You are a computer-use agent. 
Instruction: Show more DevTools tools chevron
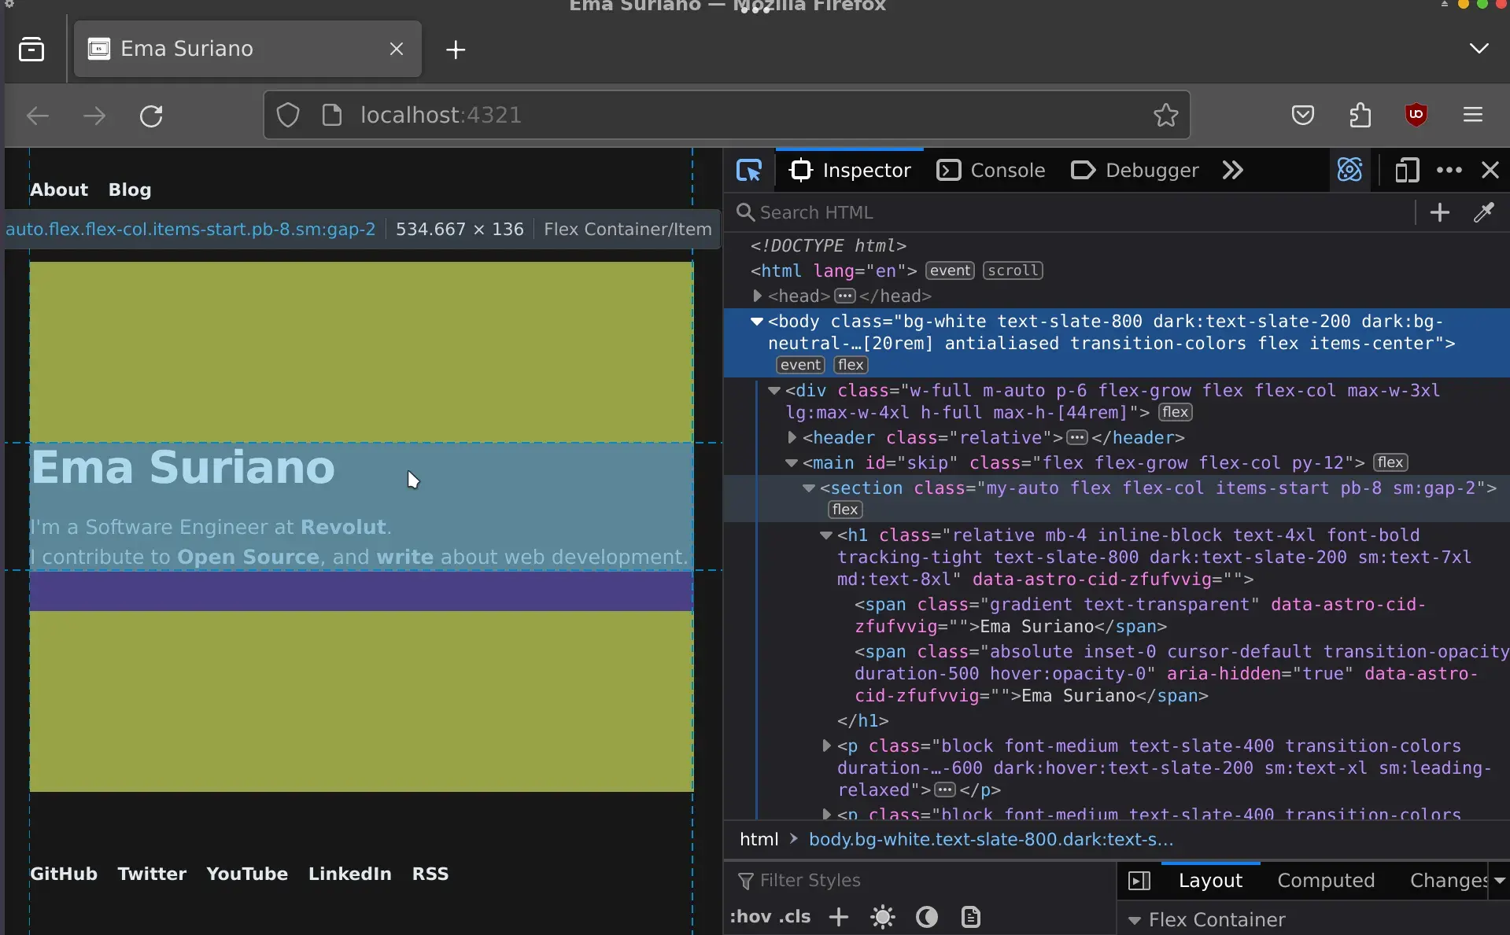pos(1232,171)
